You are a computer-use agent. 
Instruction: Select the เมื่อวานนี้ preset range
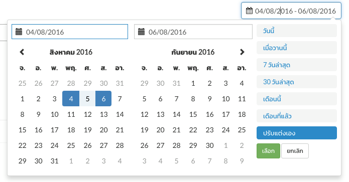click(297, 48)
